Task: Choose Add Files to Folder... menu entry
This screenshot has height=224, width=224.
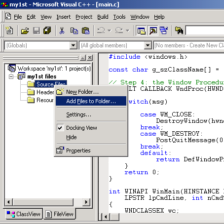Action: [91, 101]
